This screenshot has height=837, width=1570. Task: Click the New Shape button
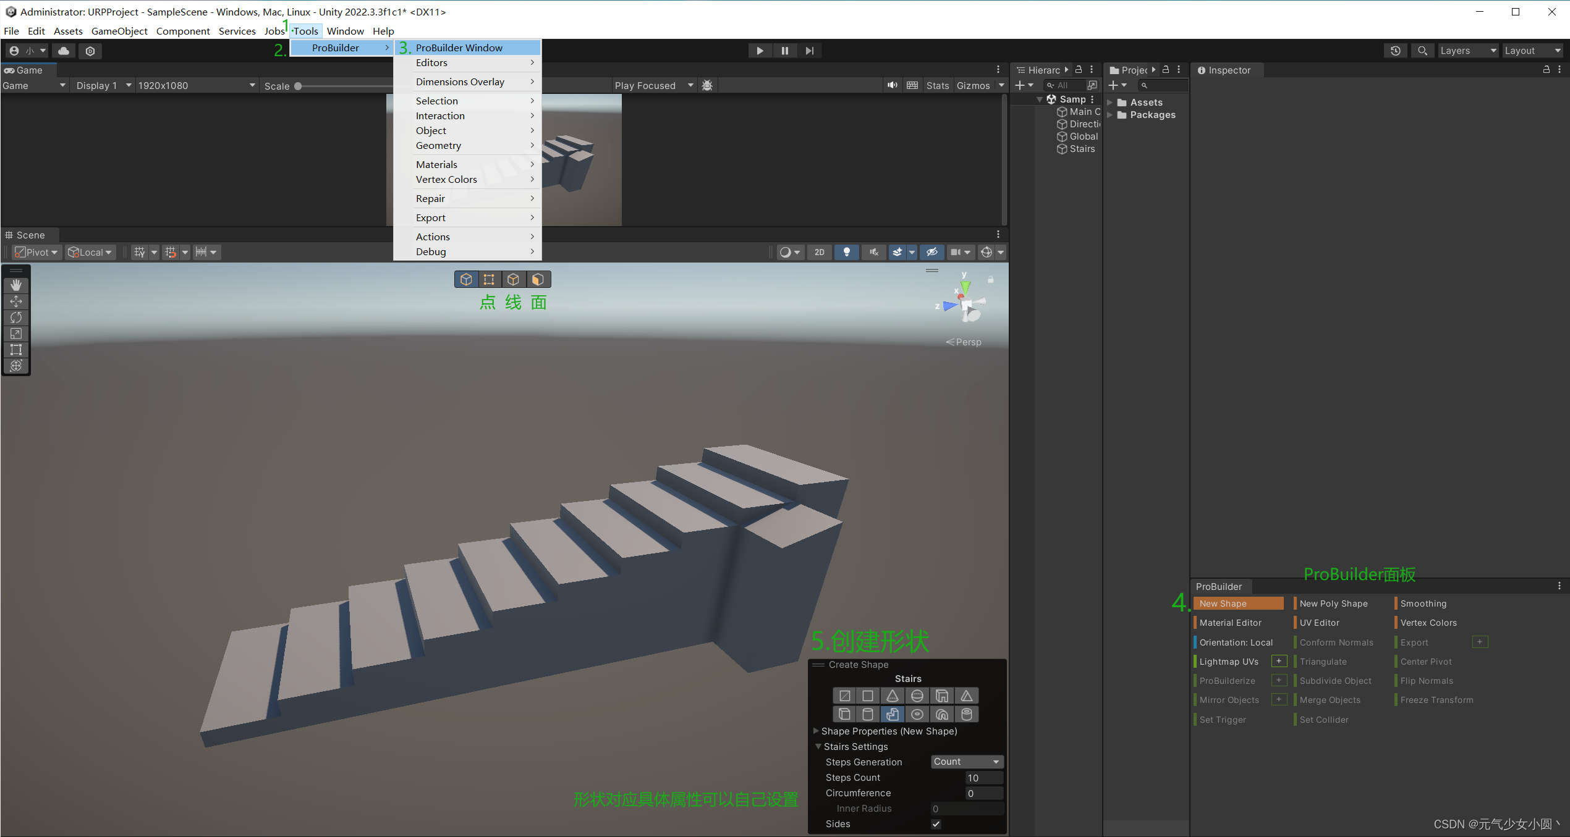(x=1239, y=604)
